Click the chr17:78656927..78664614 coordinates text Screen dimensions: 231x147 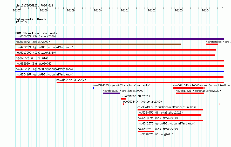[x=34, y=6]
